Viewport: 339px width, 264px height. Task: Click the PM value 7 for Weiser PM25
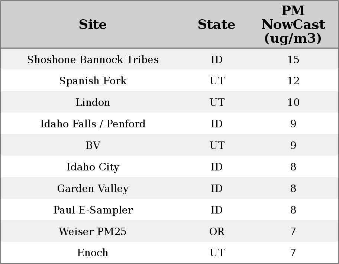[293, 232]
